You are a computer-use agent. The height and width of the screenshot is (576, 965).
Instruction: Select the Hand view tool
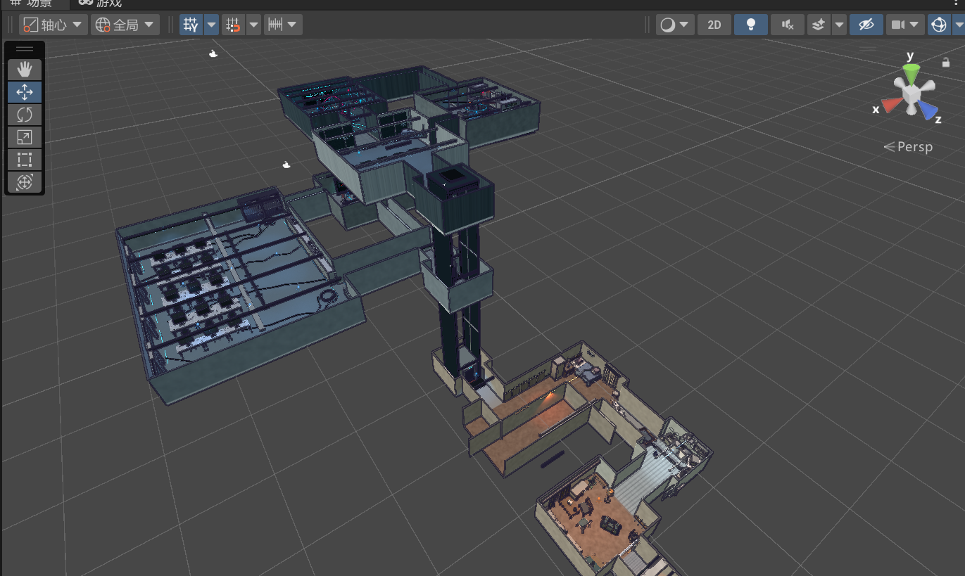click(x=25, y=69)
